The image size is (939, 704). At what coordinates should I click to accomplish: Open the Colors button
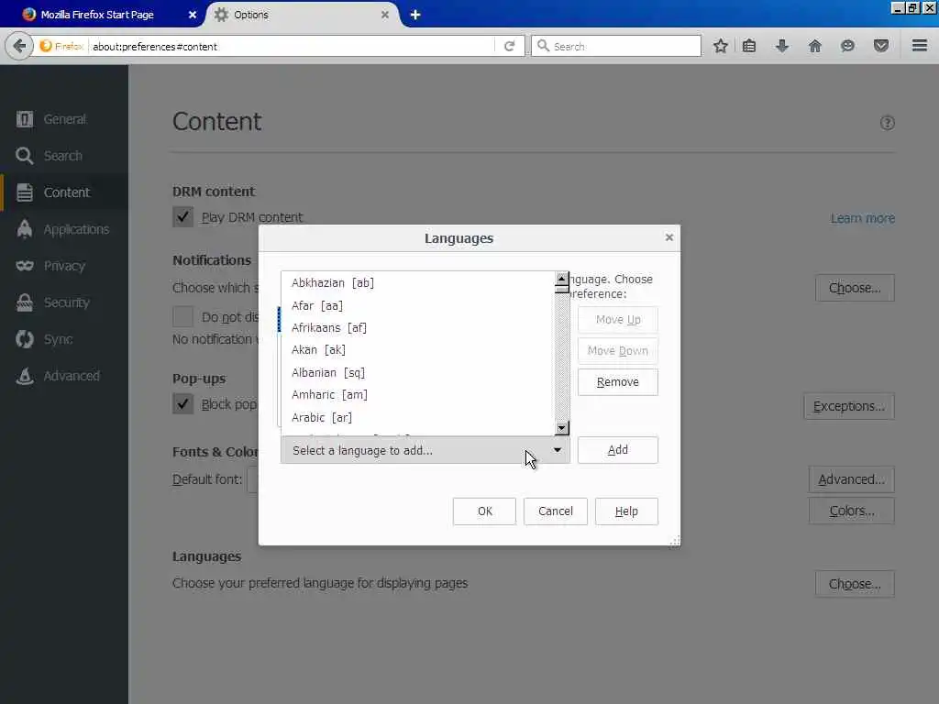coord(851,511)
